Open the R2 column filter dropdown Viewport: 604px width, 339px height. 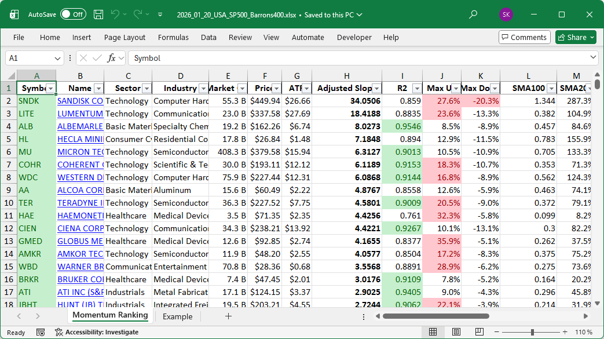pyautogui.click(x=416, y=88)
